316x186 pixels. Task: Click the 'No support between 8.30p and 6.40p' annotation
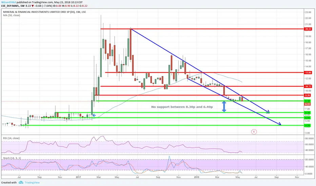coord(182,107)
